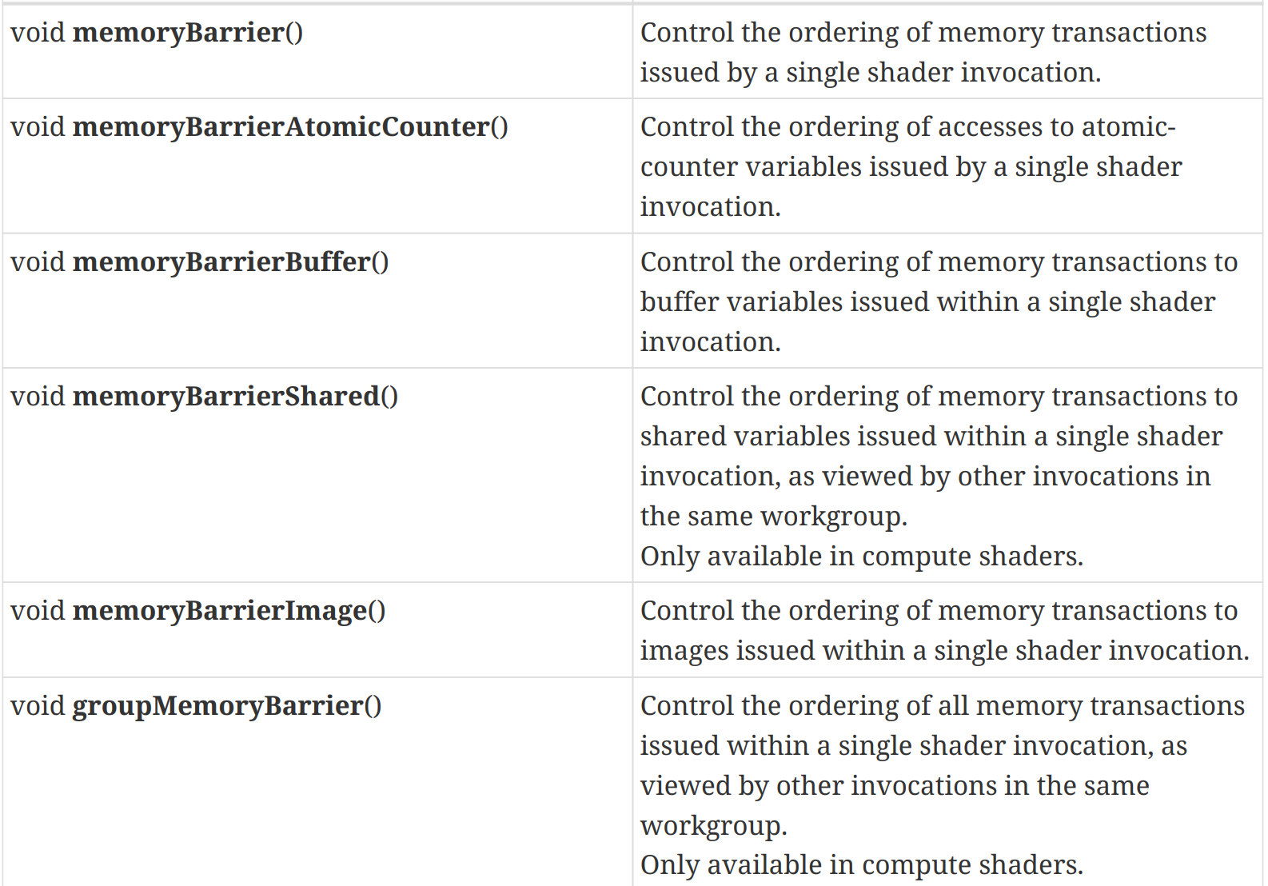This screenshot has height=886, width=1268.
Task: Click the memoryBarrierShared() function name
Action: (x=235, y=397)
